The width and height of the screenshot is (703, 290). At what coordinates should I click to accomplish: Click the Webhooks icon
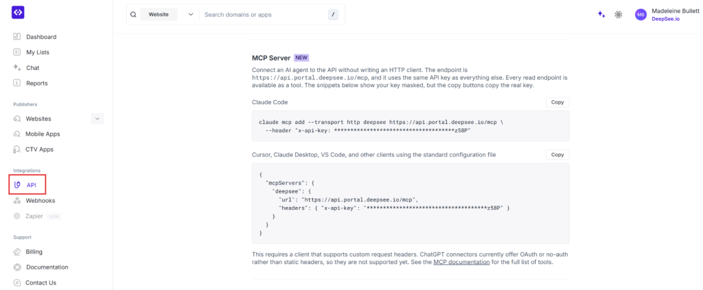click(17, 200)
